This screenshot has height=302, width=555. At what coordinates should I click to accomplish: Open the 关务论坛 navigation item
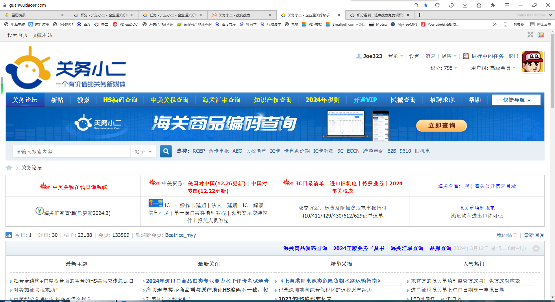pos(25,100)
